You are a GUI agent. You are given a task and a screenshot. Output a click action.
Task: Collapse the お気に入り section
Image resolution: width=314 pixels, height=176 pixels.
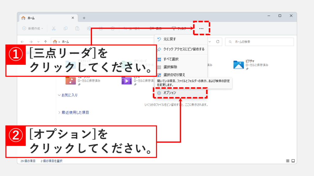(x=59, y=95)
